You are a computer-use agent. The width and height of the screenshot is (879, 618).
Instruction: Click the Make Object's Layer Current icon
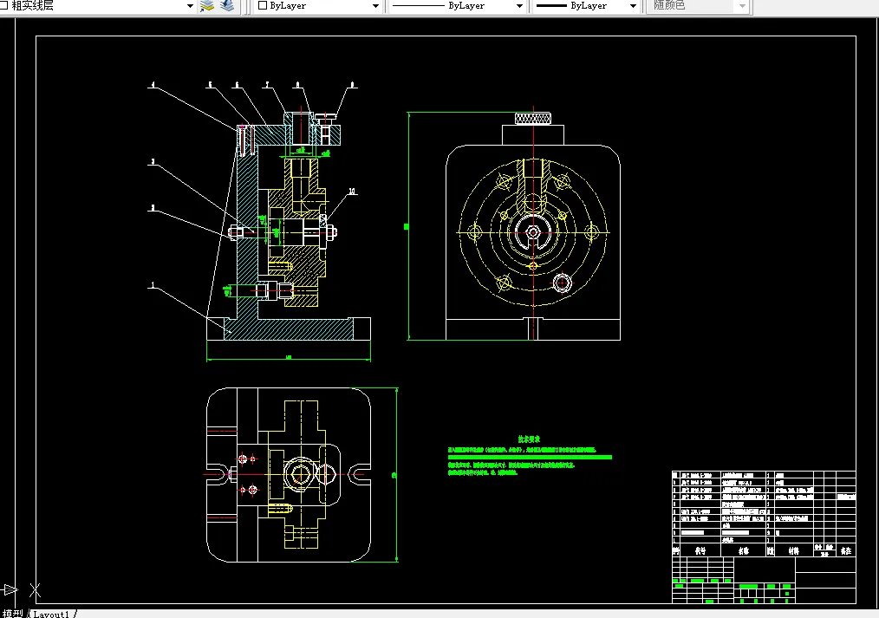click(207, 6)
